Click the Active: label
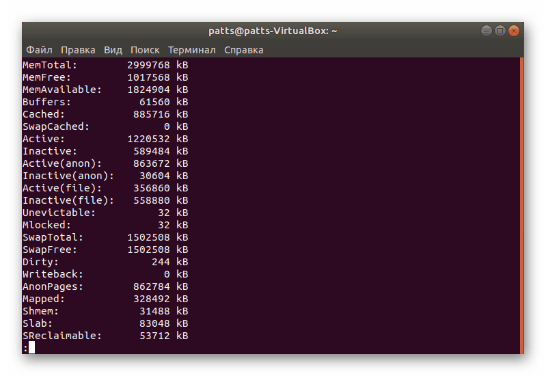Image resolution: width=546 pixels, height=376 pixels. 44,139
